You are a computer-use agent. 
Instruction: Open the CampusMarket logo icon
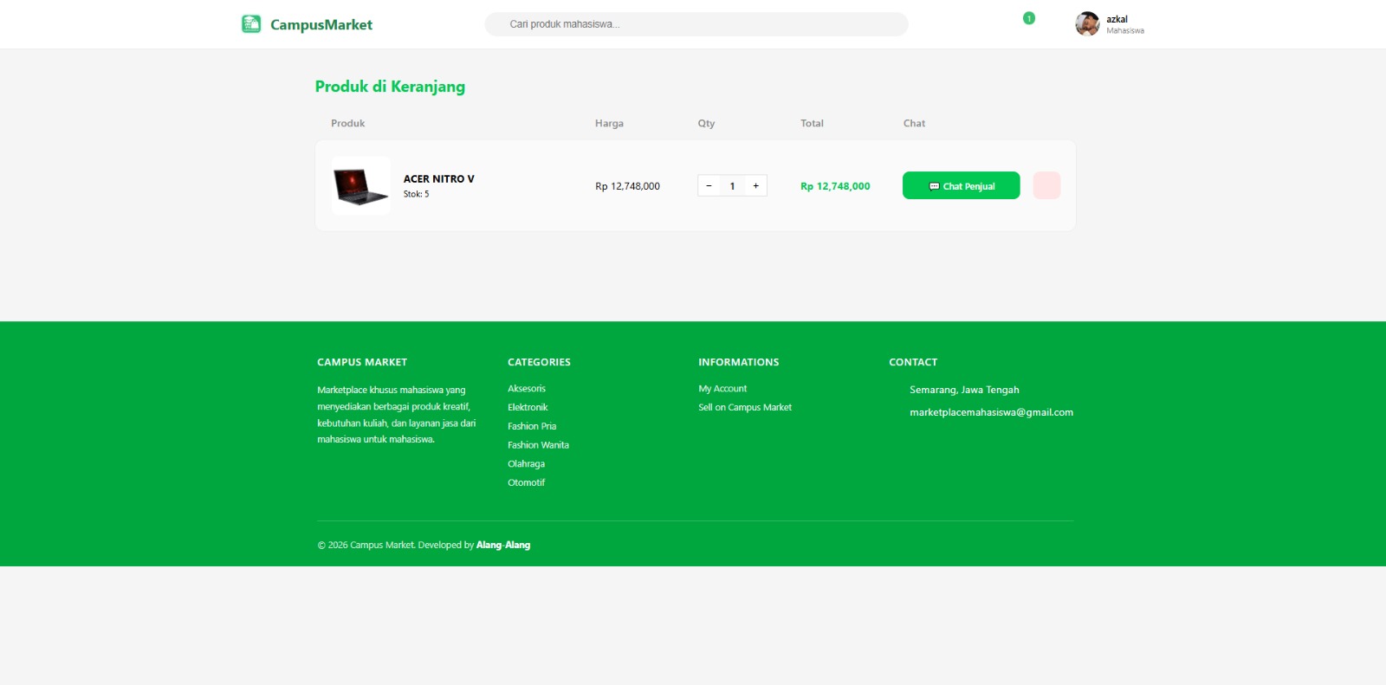coord(251,24)
